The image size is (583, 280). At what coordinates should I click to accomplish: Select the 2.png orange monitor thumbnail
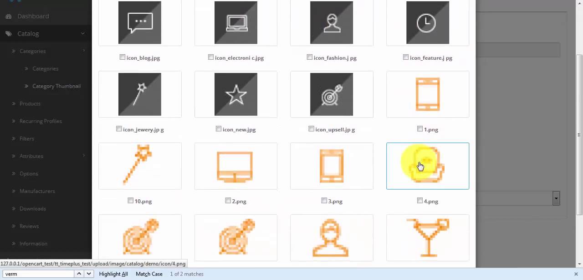click(236, 166)
